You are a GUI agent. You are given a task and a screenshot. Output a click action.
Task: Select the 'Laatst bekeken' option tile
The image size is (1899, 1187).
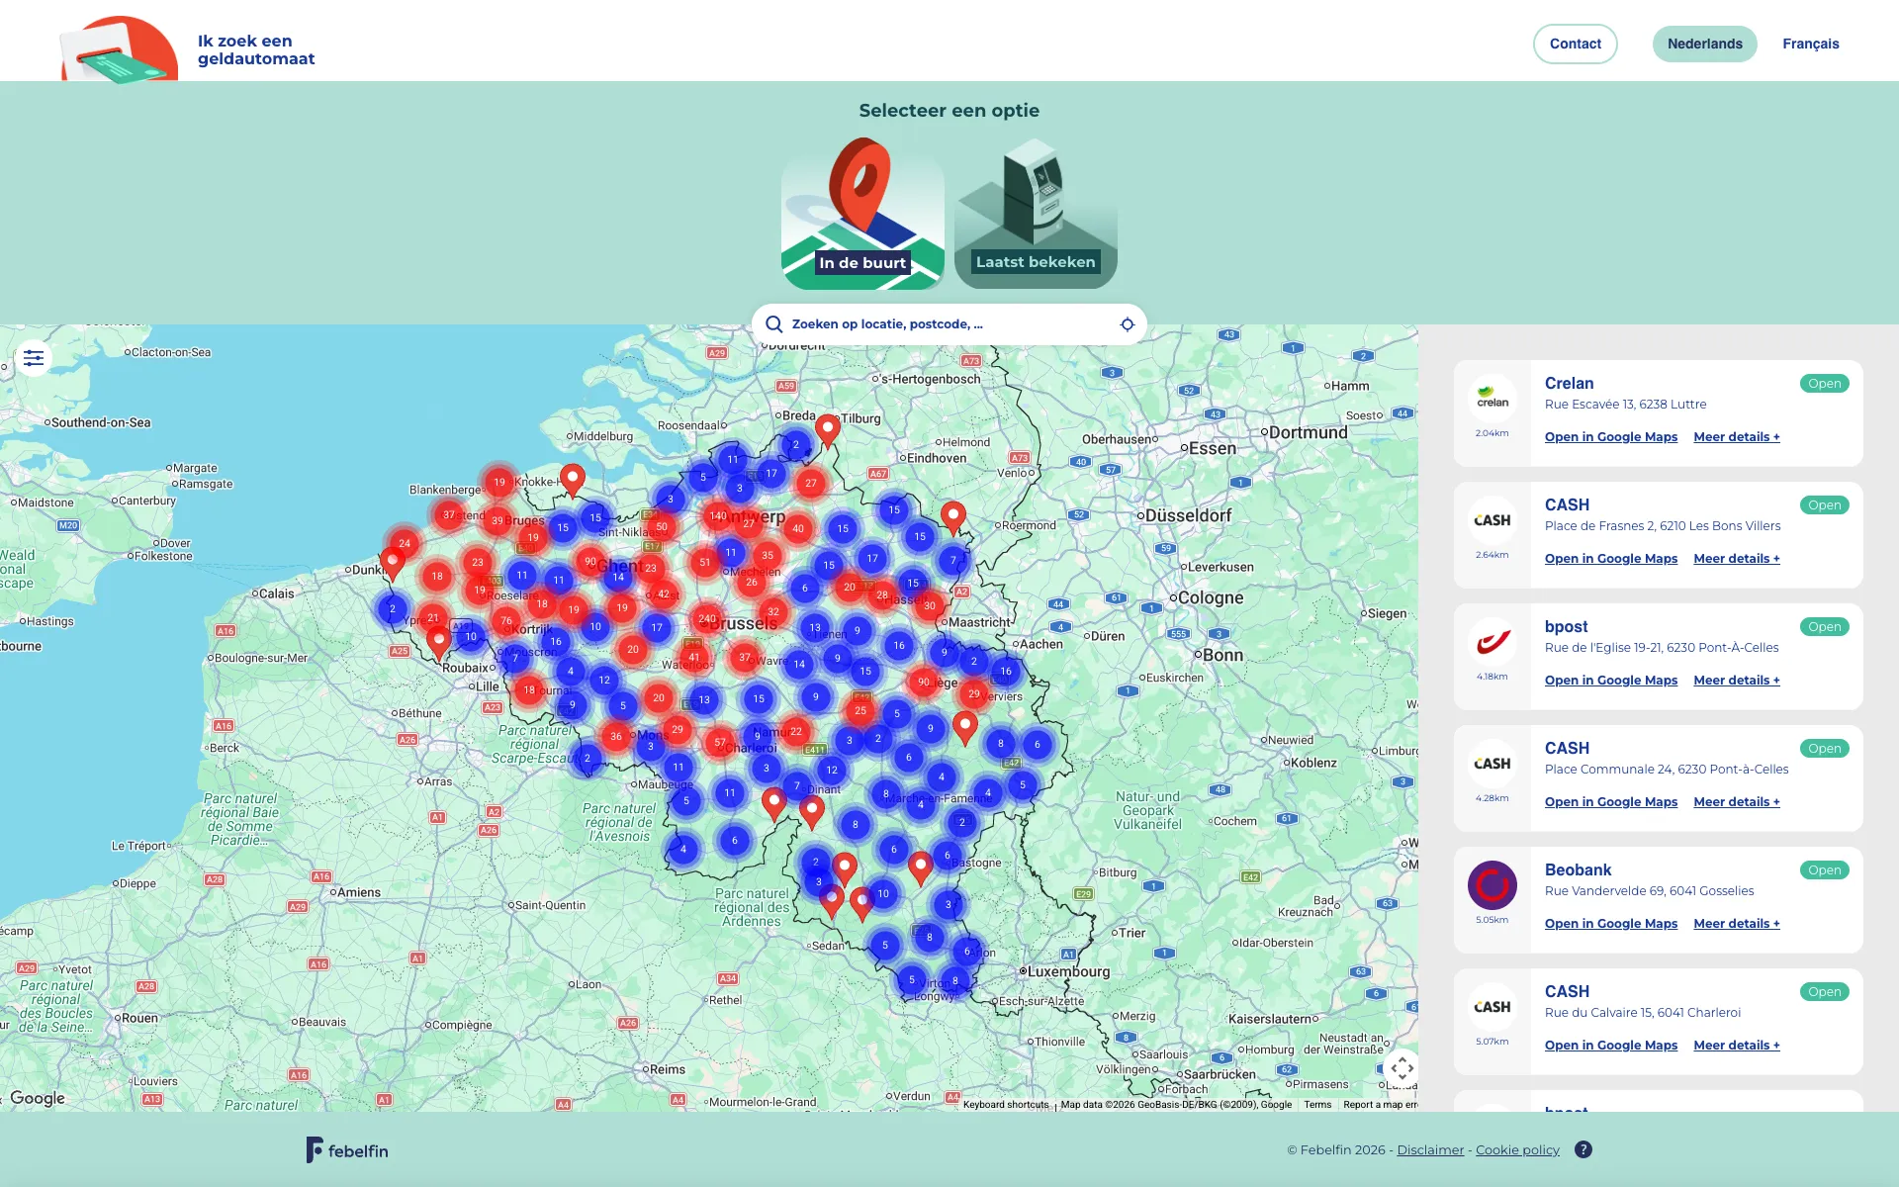point(1036,214)
